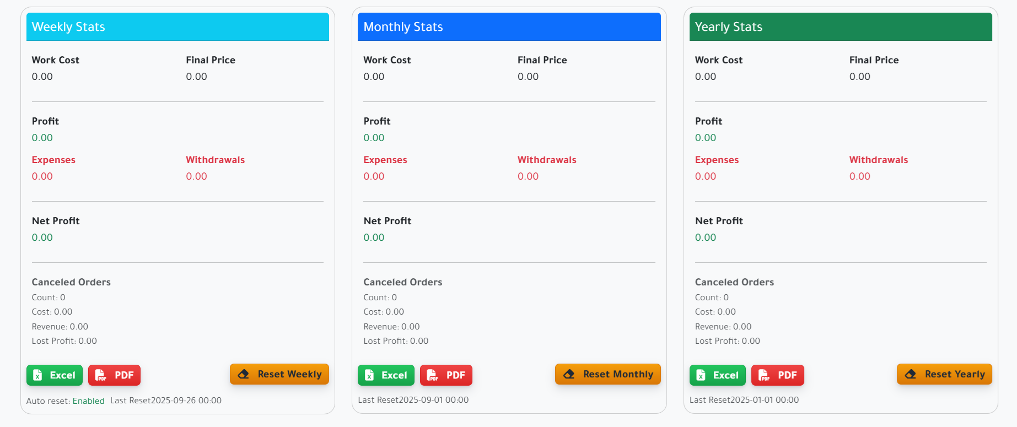Viewport: 1017px width, 427px height.
Task: Download Yearly Stats as PDF
Action: pyautogui.click(x=777, y=375)
